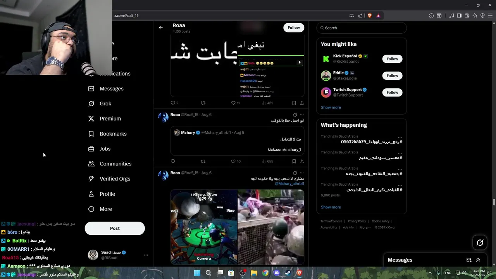Open more options on first Aug 6 post
The image size is (496, 279).
pos(302,115)
